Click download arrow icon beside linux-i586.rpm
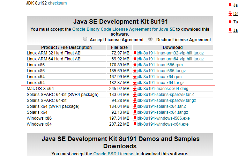The width and height of the screenshot is (238, 156). click(135, 65)
